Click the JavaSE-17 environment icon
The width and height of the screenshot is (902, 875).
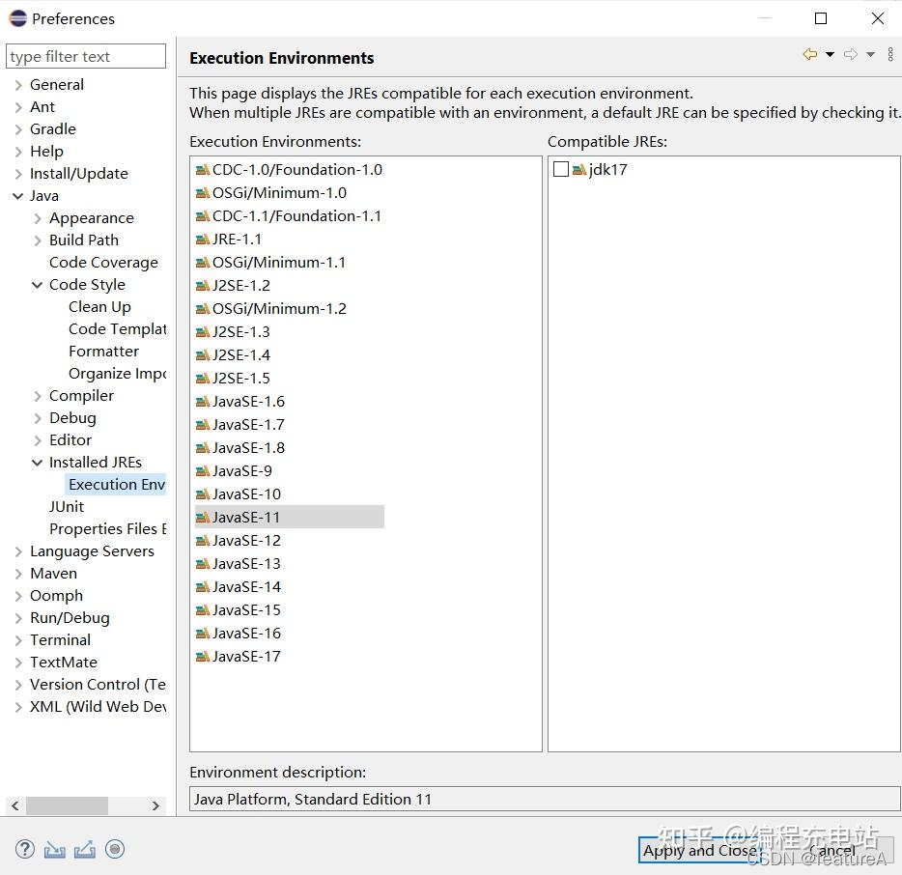point(204,656)
